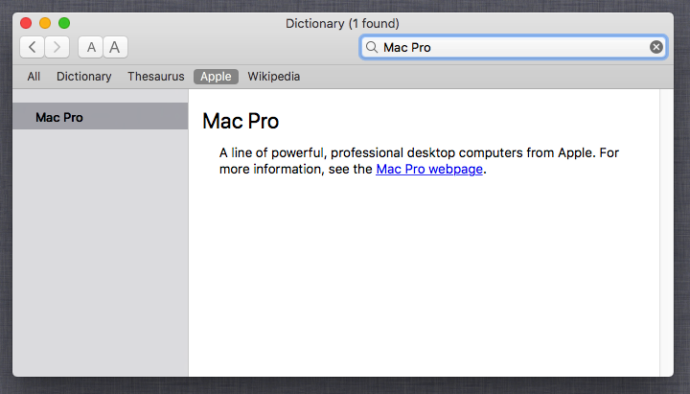The width and height of the screenshot is (690, 394).
Task: Increase text size with the large A button
Action: click(115, 47)
